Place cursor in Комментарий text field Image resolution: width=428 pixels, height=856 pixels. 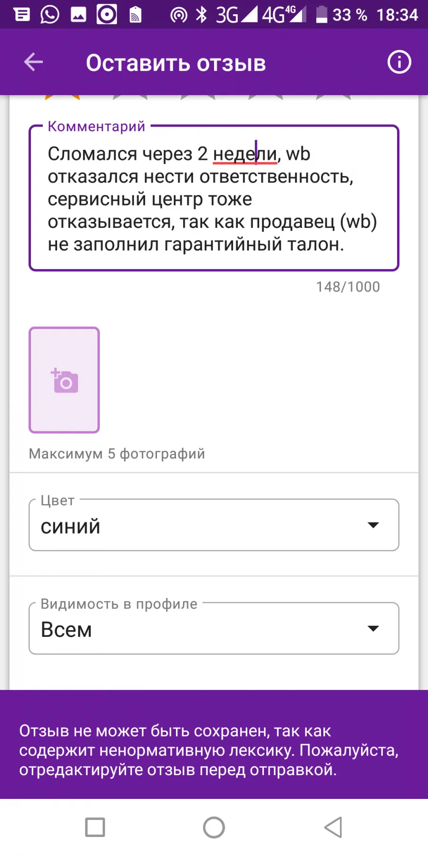tap(214, 198)
